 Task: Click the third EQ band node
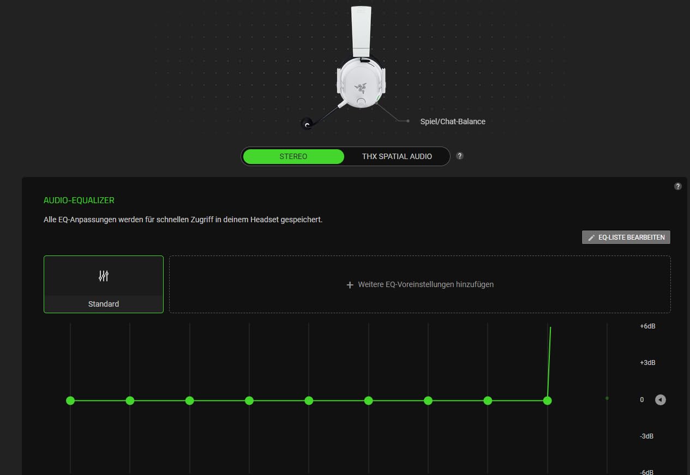190,400
